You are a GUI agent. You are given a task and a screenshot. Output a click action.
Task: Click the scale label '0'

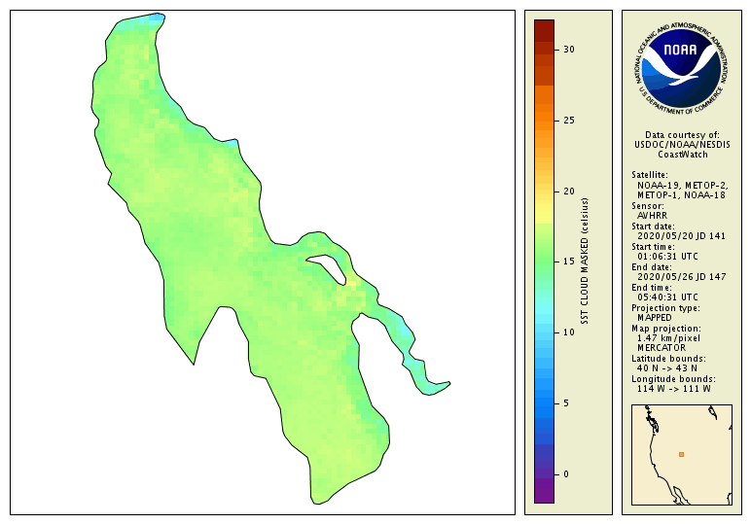566,474
